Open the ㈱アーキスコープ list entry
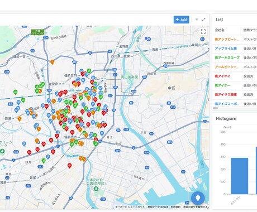This screenshot has height=212, width=257. click(x=227, y=57)
